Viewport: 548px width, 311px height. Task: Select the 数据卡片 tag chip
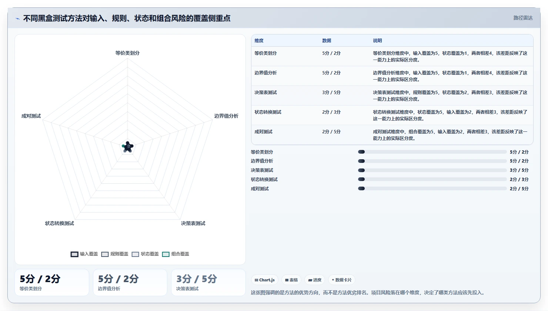(x=342, y=280)
